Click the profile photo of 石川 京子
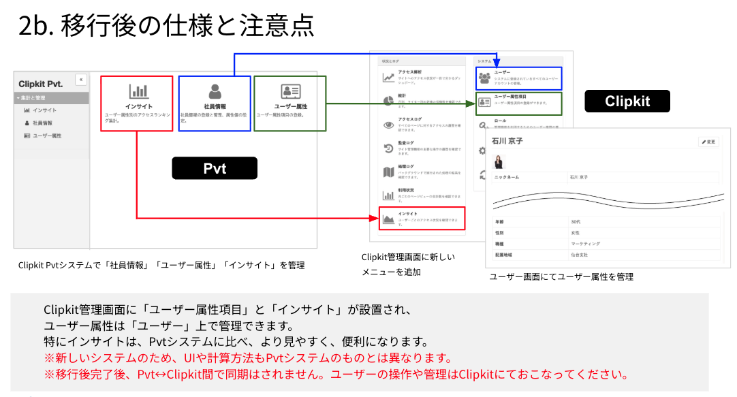 pyautogui.click(x=499, y=162)
